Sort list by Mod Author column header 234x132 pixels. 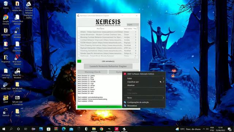point(128,29)
